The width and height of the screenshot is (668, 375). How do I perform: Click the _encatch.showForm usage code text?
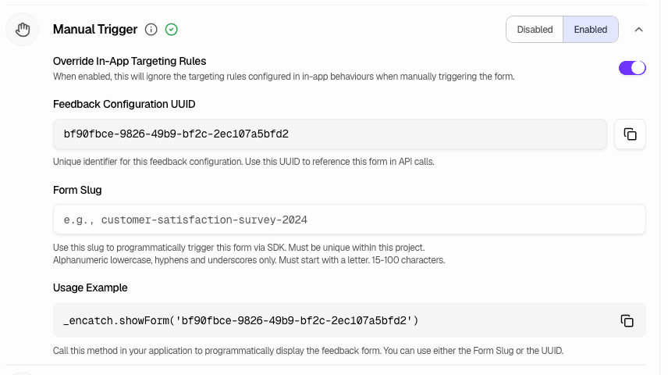click(241, 320)
